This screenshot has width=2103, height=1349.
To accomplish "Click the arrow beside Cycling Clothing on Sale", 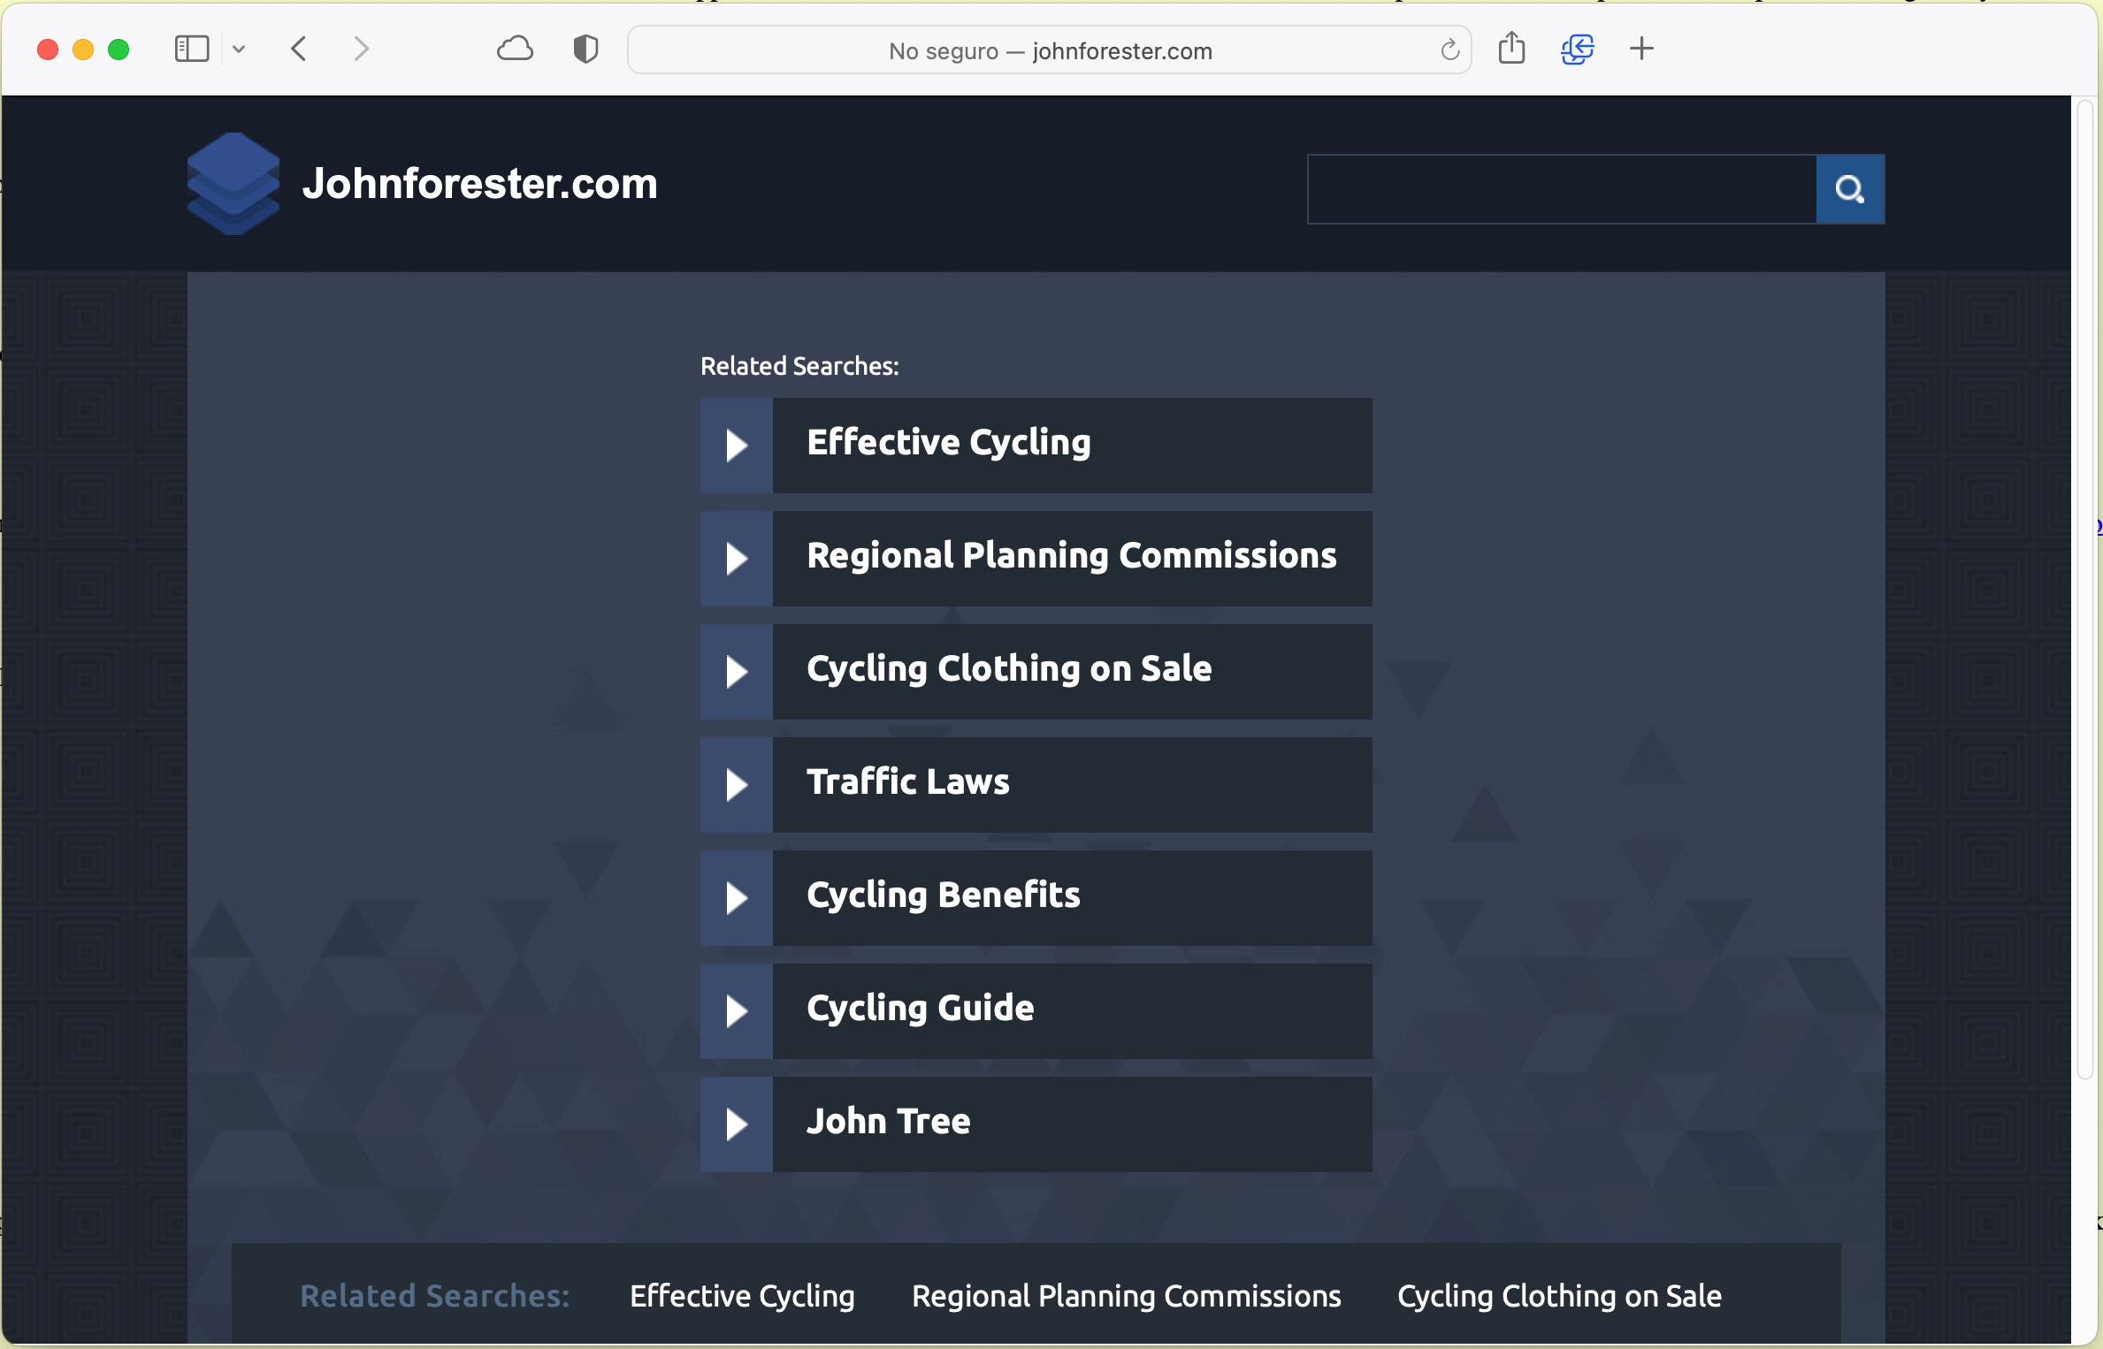I will tap(737, 672).
